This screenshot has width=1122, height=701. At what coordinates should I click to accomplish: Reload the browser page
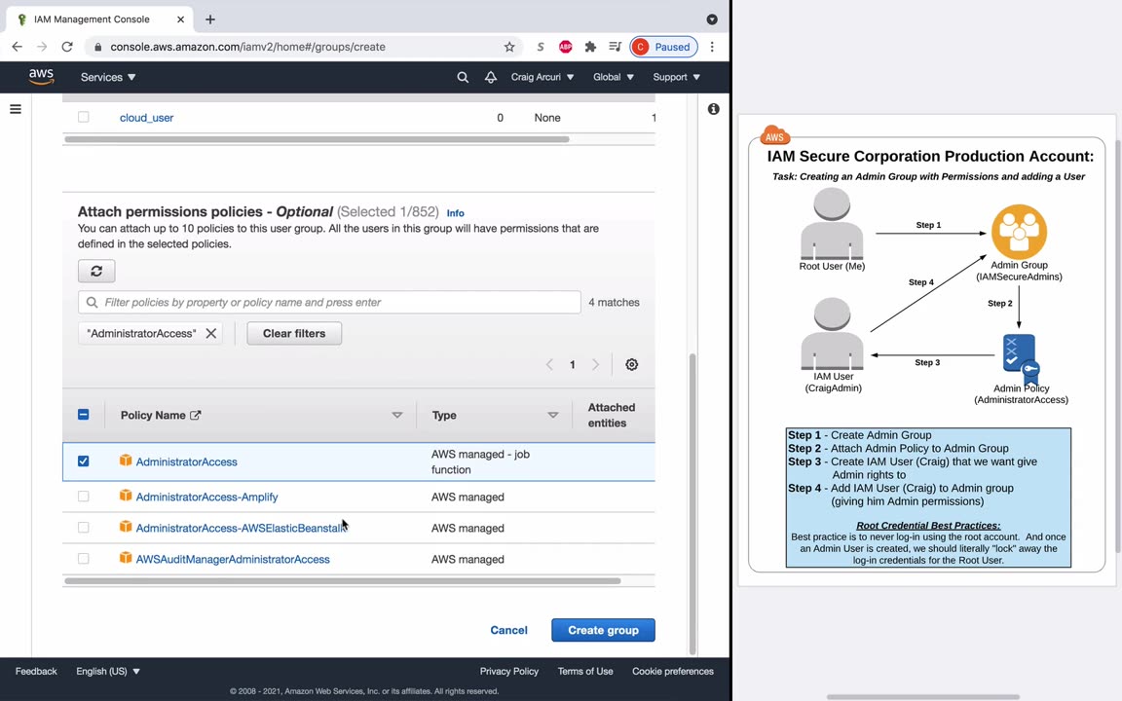[x=67, y=47]
